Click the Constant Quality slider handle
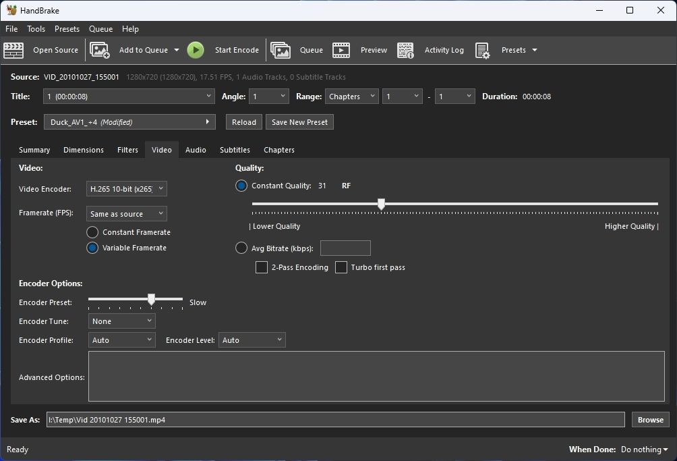This screenshot has height=461, width=677. click(382, 203)
